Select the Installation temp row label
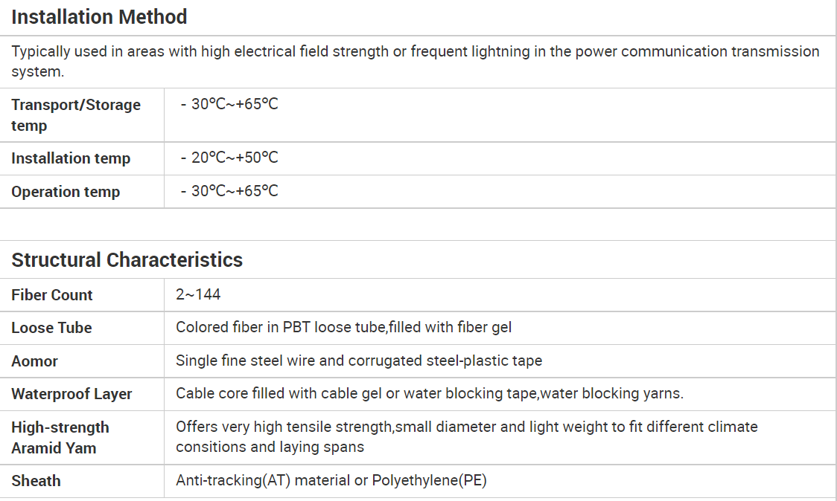Image resolution: width=837 pixels, height=501 pixels. pos(71,158)
